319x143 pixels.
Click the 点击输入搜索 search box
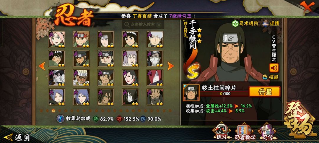143,25
